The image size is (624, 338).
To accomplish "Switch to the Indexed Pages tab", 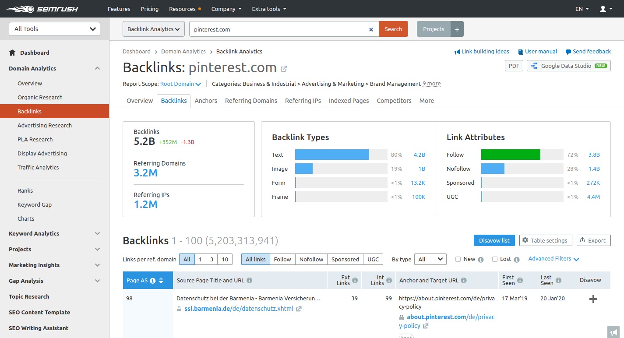I will point(349,101).
